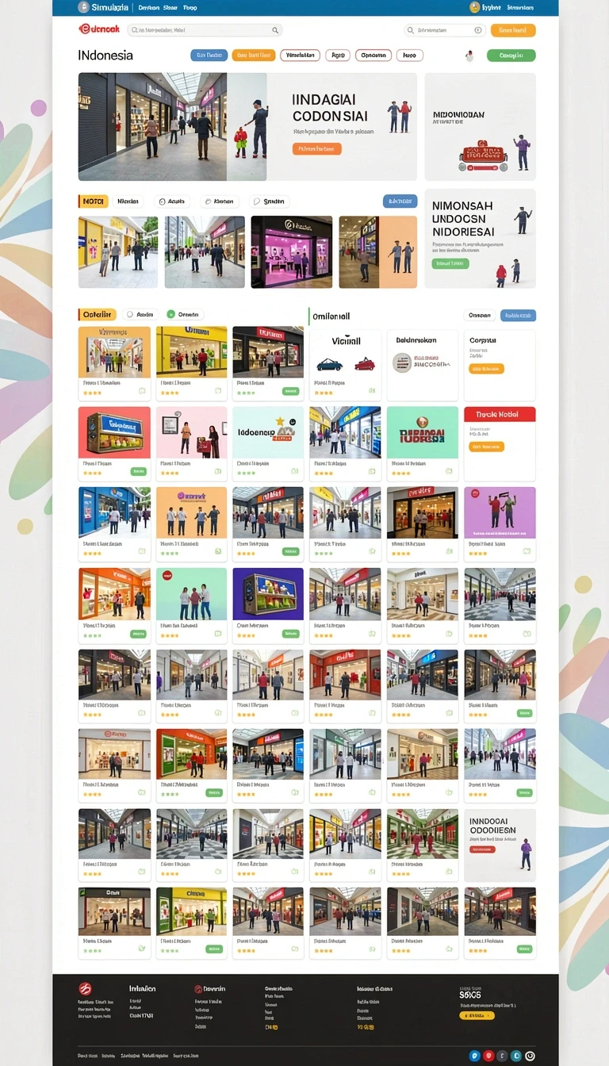Click the green button right of the filter pills
This screenshot has height=1066, width=609.
click(511, 56)
